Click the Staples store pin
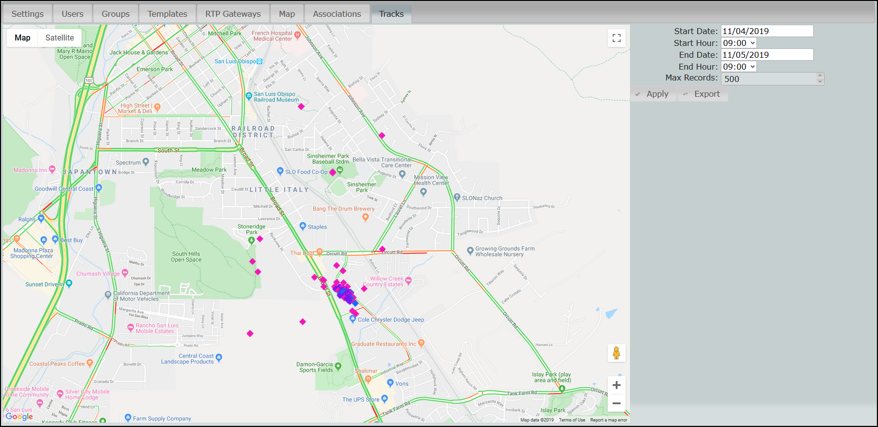The width and height of the screenshot is (878, 427). tap(303, 226)
